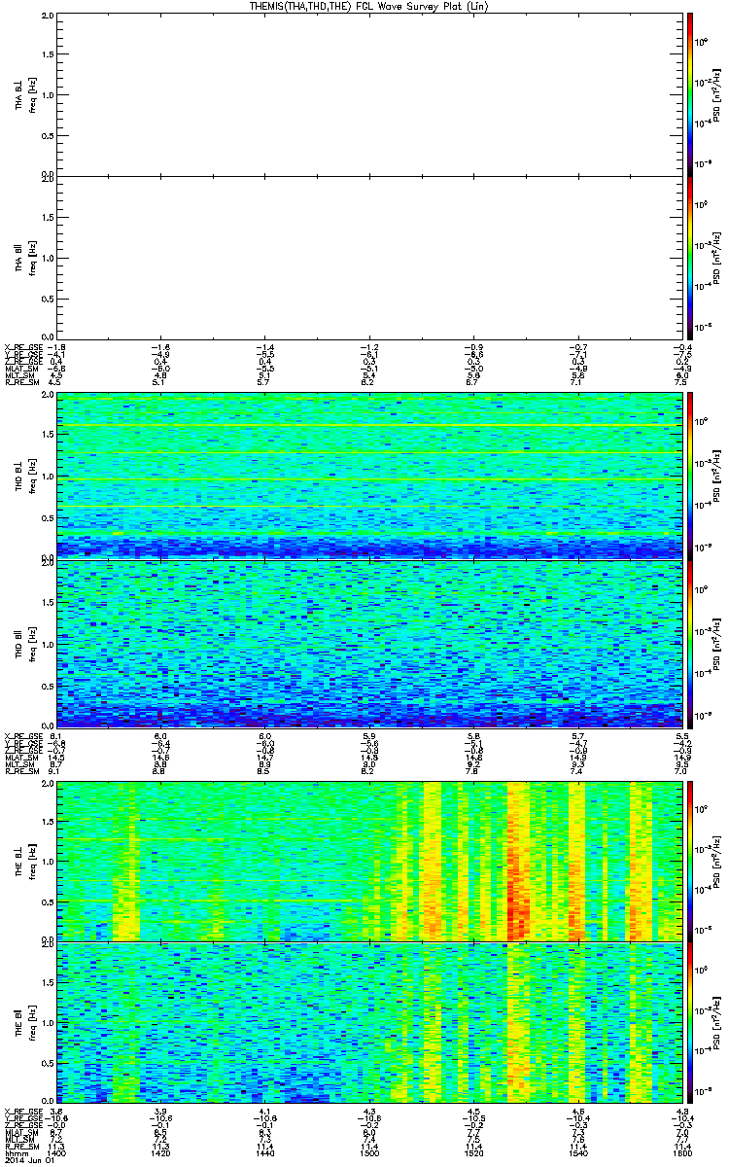
Task: Click the color bar beside THD parallel panel
Action: (690, 644)
